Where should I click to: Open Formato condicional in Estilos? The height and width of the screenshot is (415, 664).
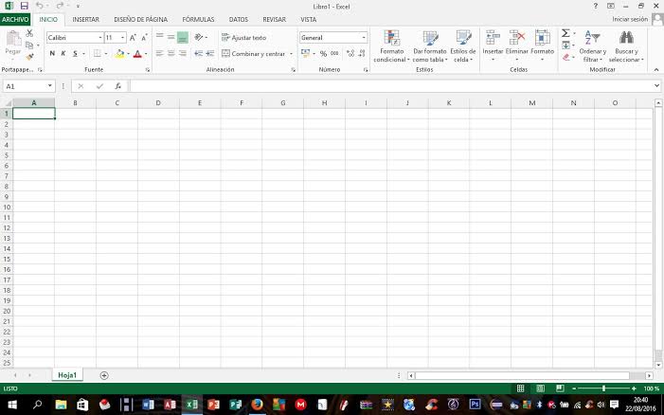(x=390, y=46)
